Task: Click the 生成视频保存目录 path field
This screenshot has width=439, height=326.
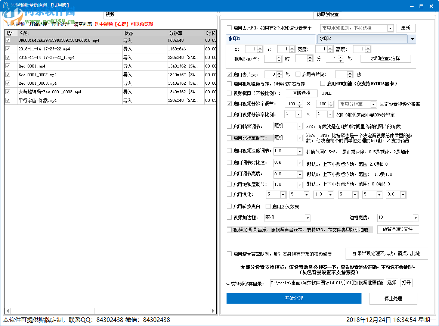Action: click(x=327, y=283)
